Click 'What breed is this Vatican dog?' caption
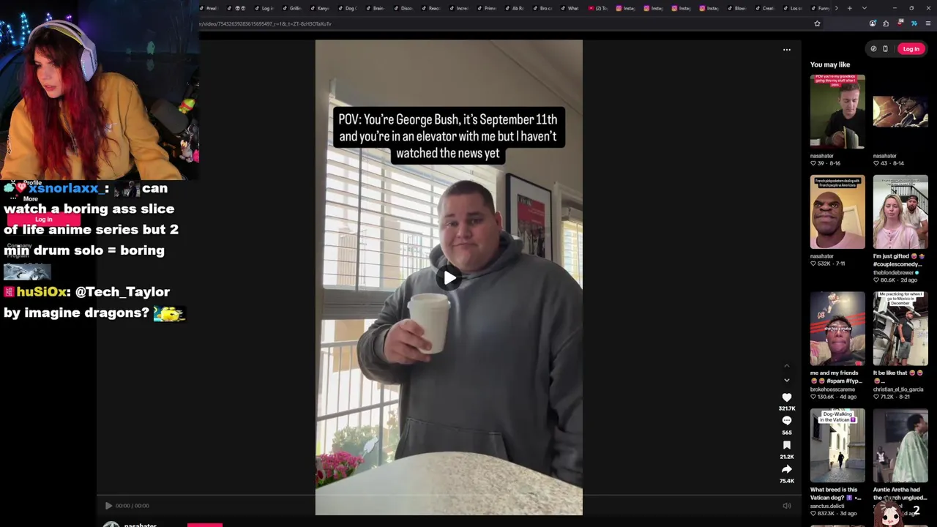Image resolution: width=937 pixels, height=527 pixels. [835, 494]
